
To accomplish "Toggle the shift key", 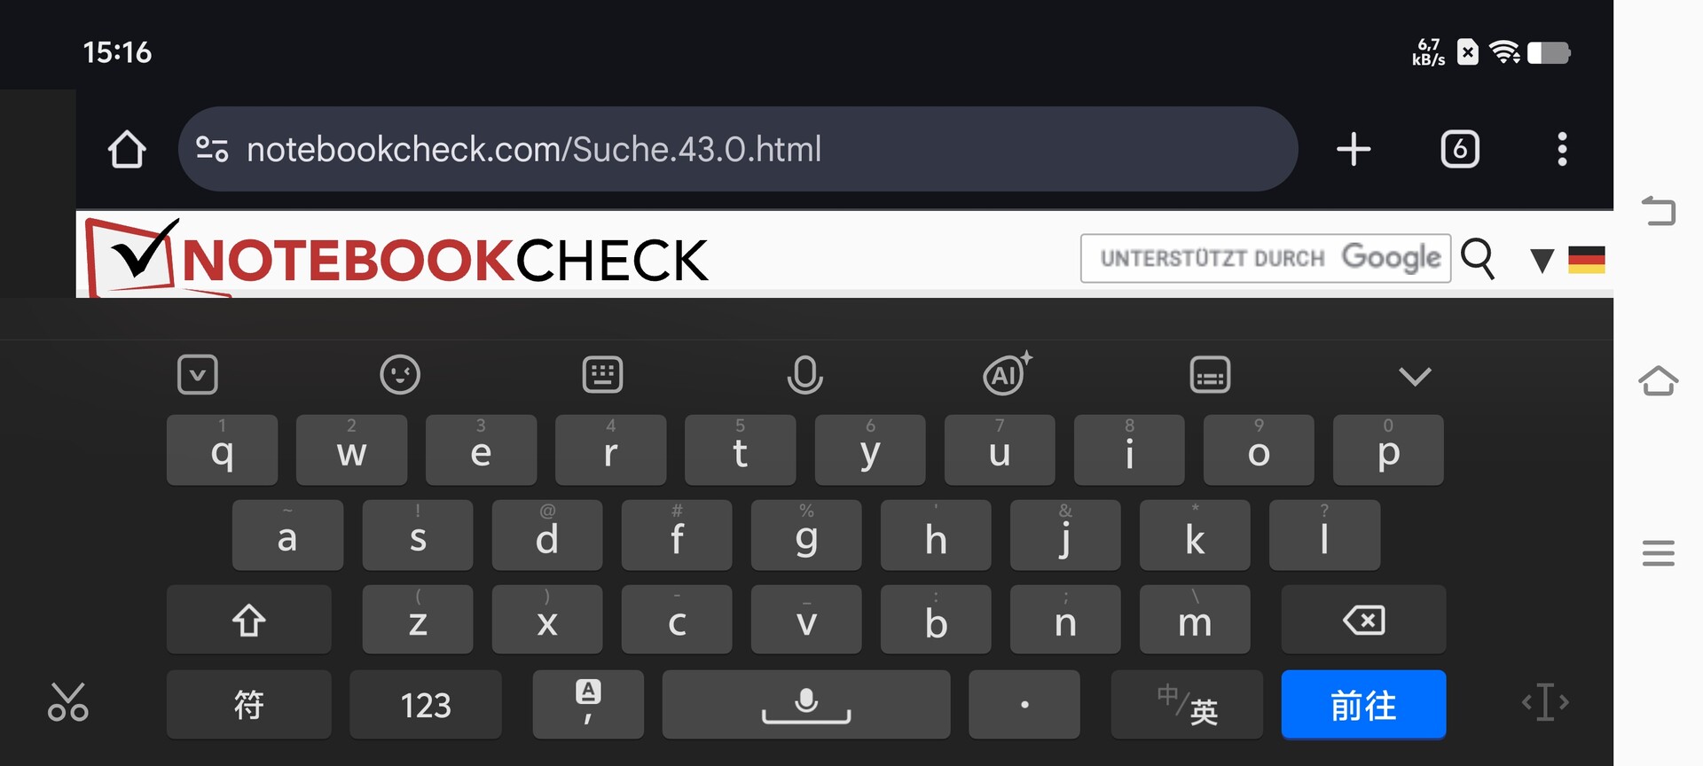I will click(249, 620).
